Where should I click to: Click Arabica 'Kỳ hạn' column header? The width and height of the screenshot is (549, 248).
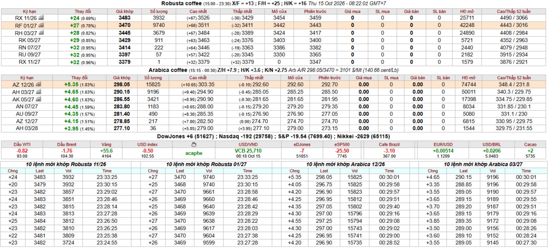point(27,78)
